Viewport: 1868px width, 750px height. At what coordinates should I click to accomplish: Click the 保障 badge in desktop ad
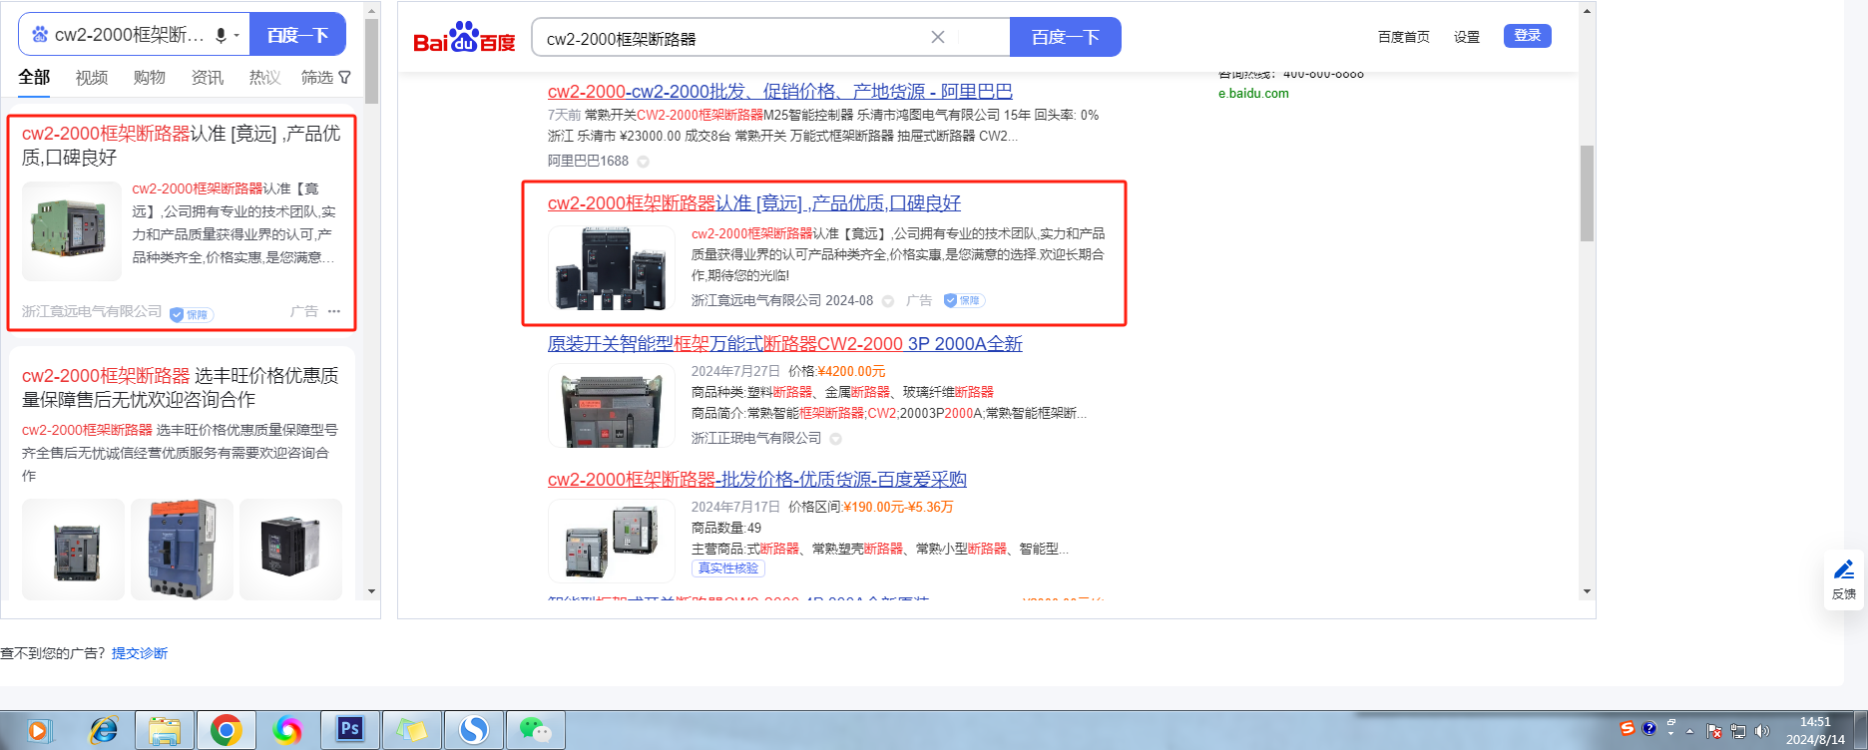pyautogui.click(x=964, y=300)
